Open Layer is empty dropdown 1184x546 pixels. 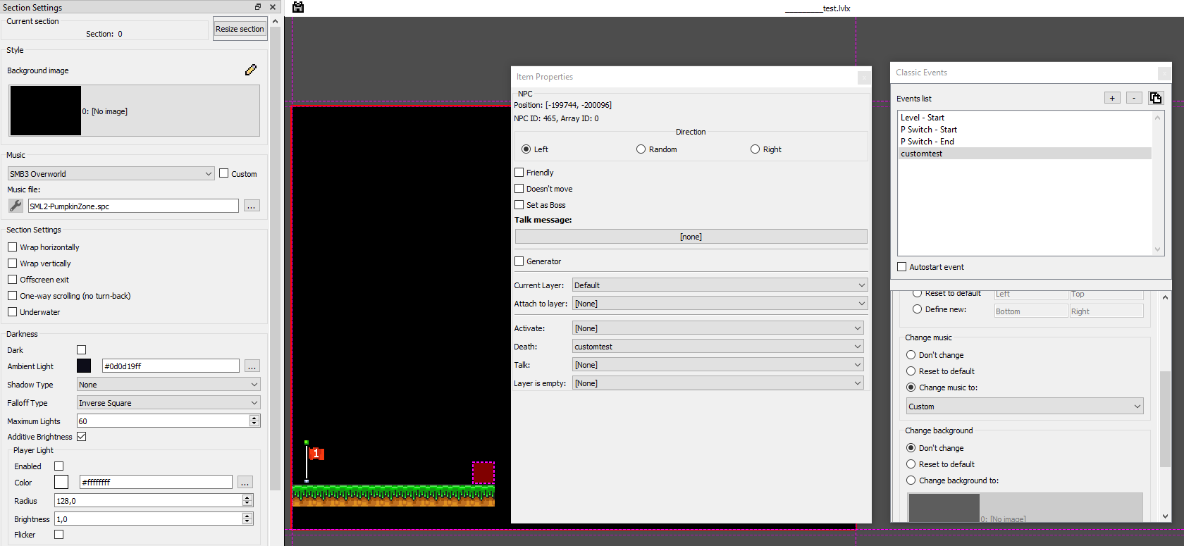718,383
